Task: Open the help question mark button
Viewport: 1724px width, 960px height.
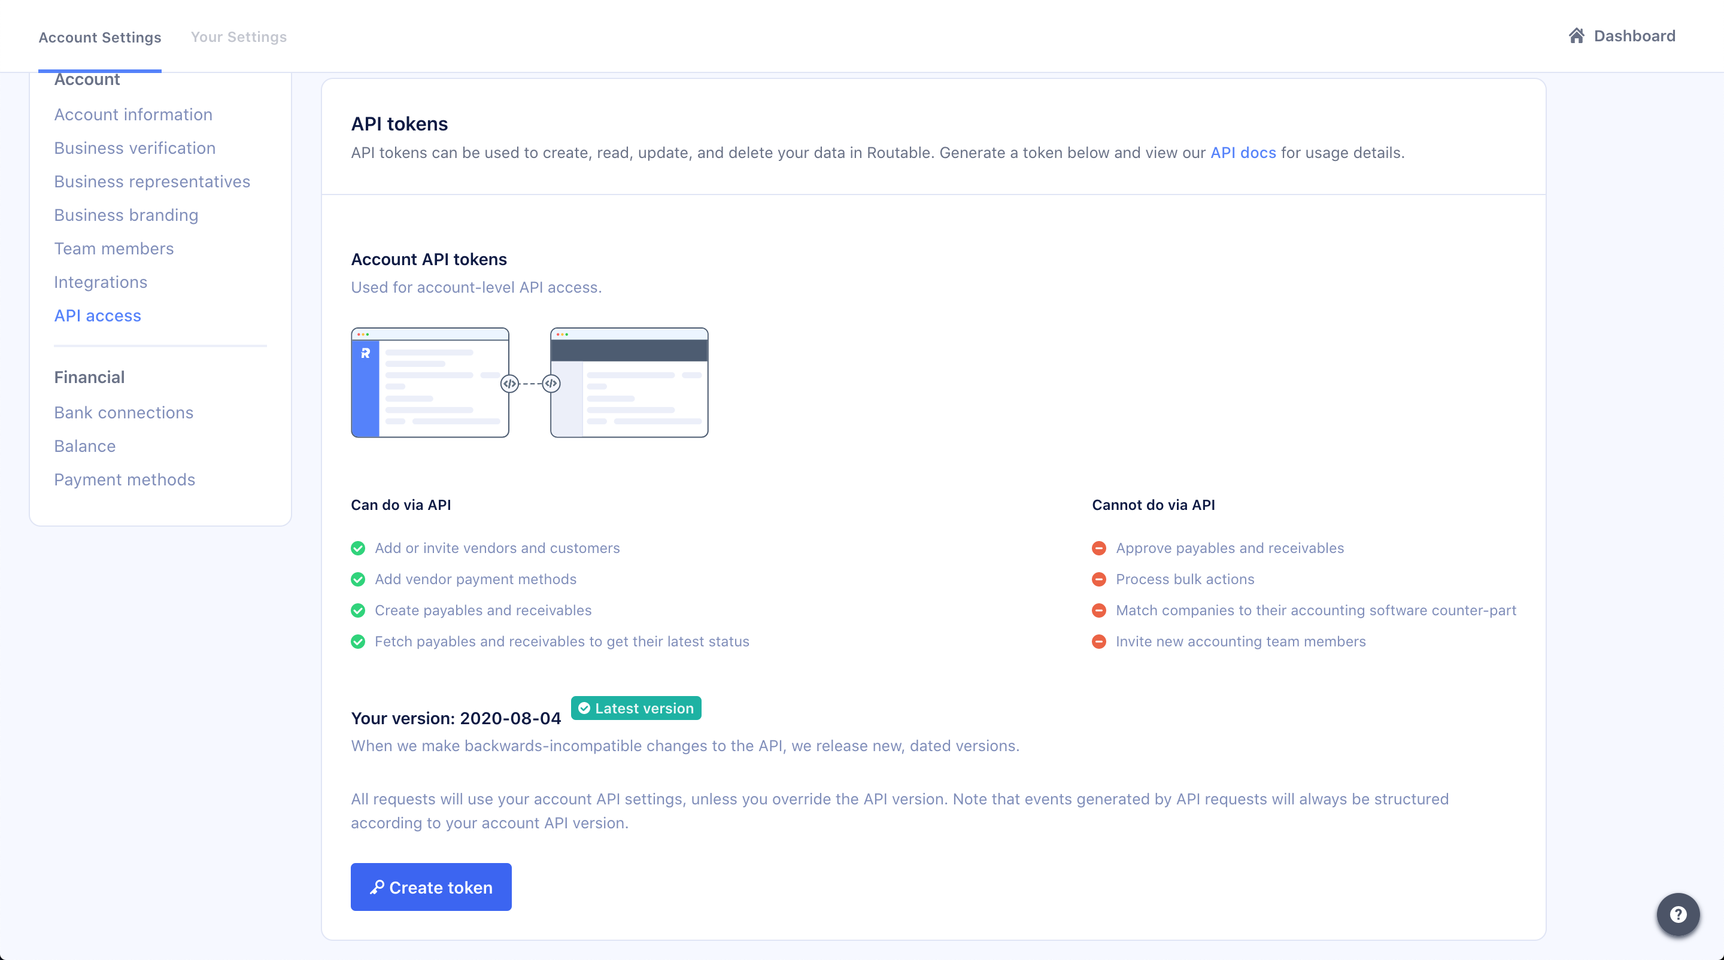Action: [x=1677, y=914]
